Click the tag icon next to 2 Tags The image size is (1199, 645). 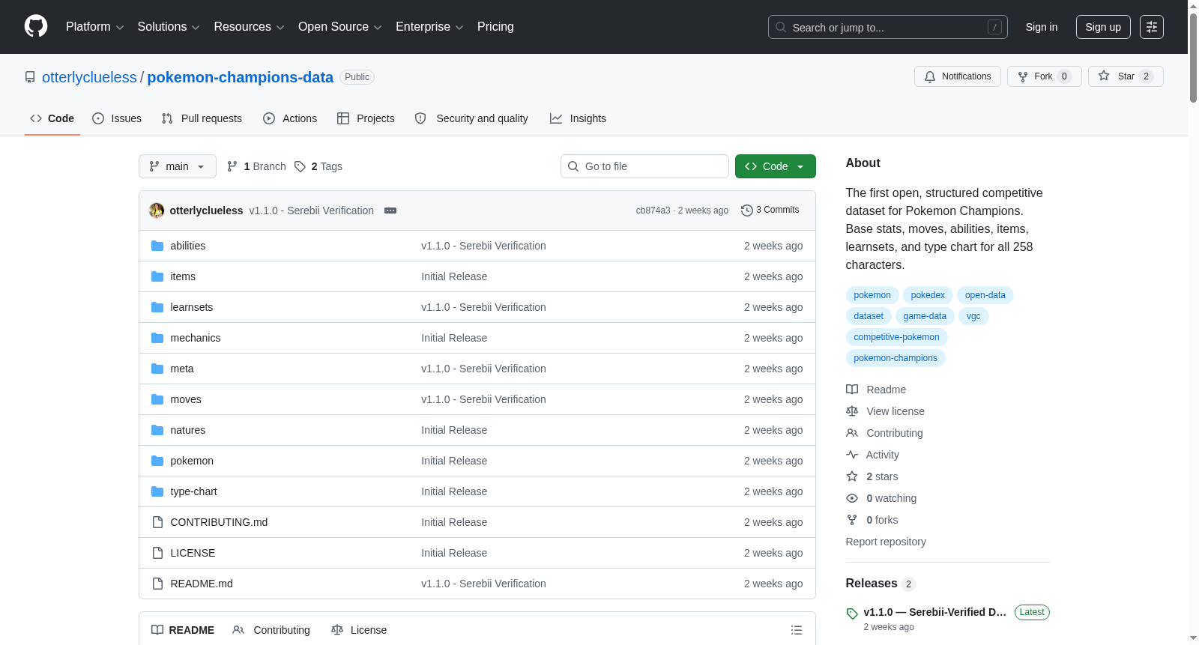(x=300, y=166)
